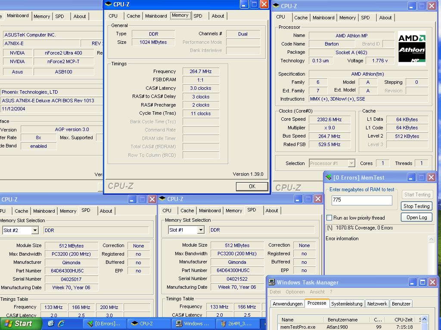Click the Windows Task-Manager title bar icon
The height and width of the screenshot is (330, 441).
pos(272,282)
